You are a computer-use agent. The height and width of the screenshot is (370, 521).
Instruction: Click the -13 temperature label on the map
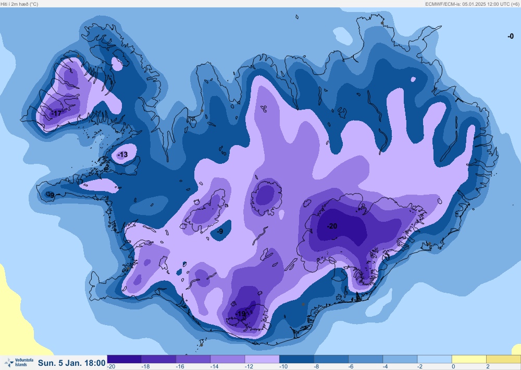click(x=122, y=154)
